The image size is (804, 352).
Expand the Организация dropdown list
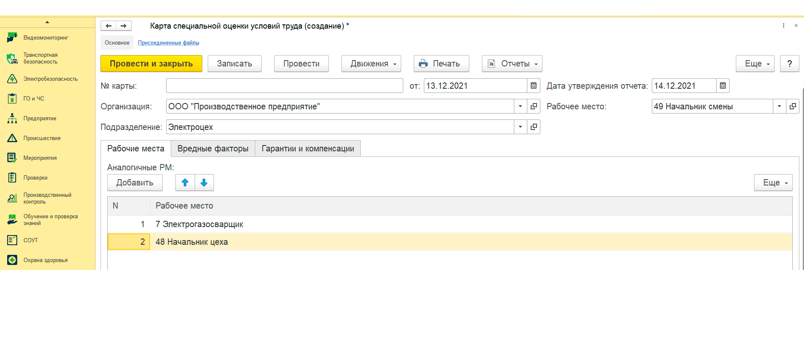[x=521, y=106]
